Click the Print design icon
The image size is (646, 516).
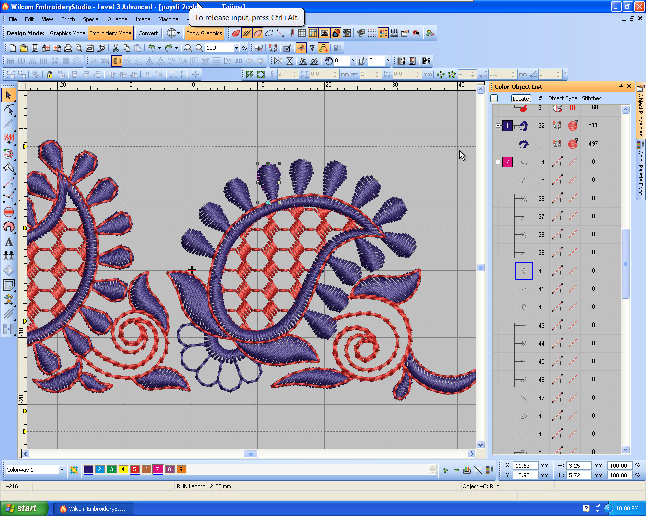68,48
